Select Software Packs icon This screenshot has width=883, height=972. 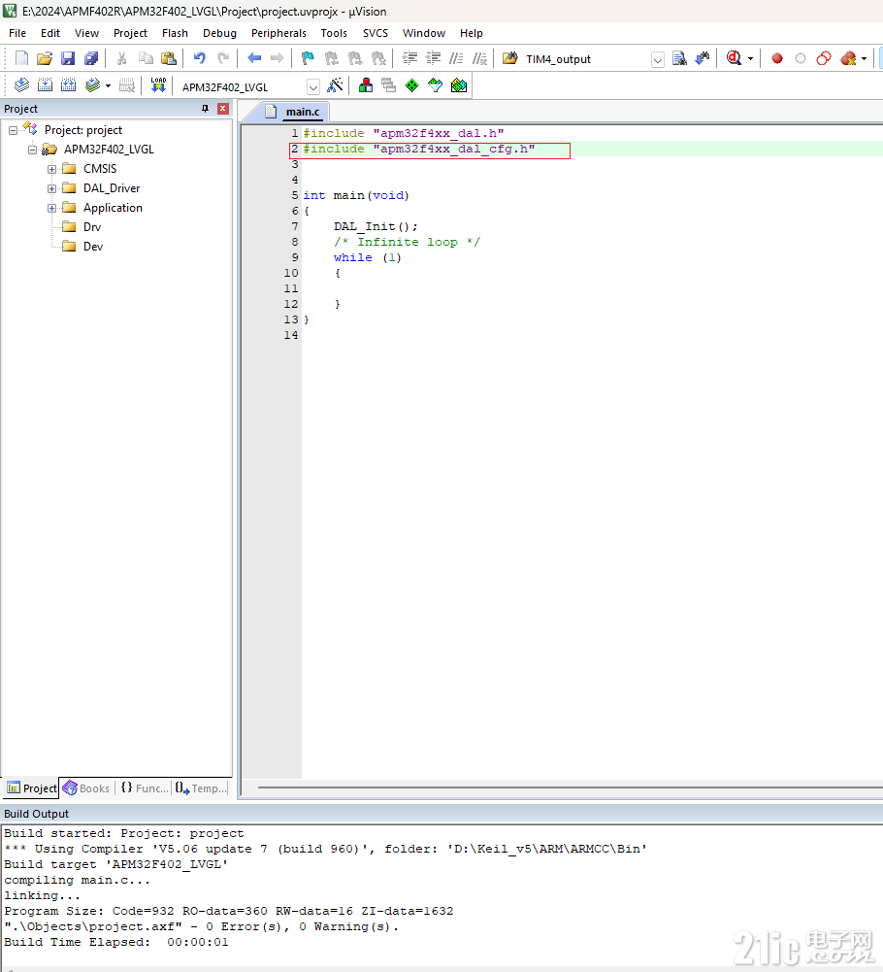436,85
